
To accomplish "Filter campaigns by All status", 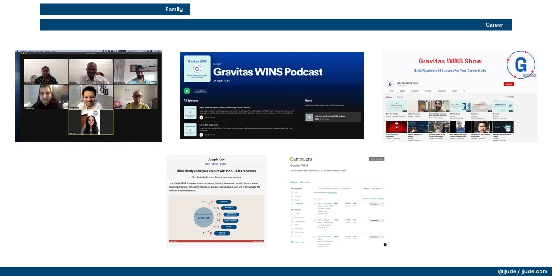I will (295, 192).
